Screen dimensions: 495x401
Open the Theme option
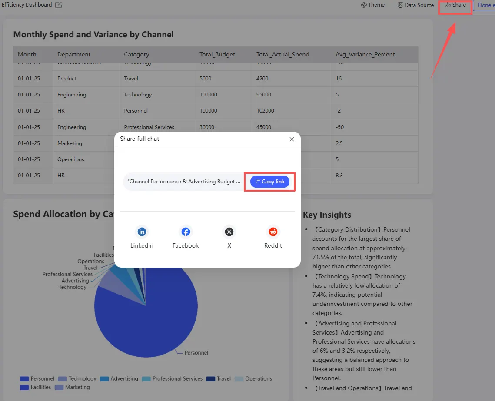372,5
